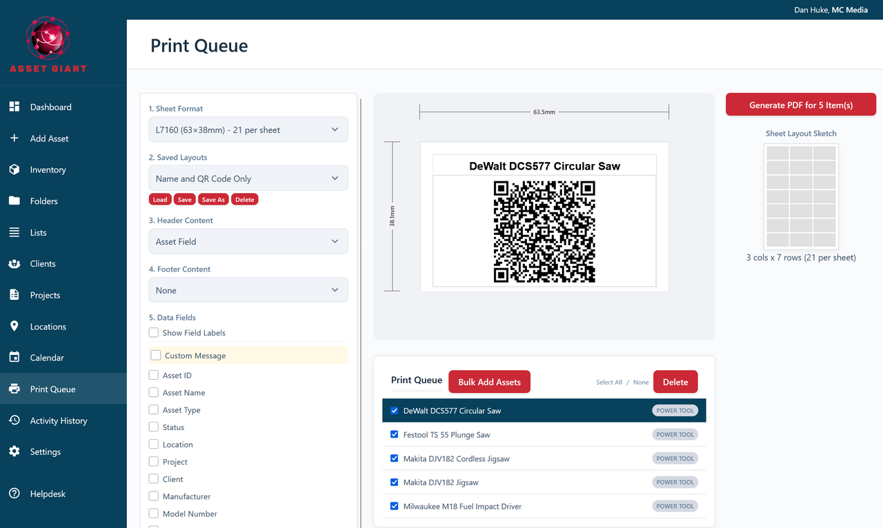Viewport: 883px width, 528px height.
Task: Uncheck Festool TS 55 Plunge Saw checkbox
Action: tap(395, 434)
